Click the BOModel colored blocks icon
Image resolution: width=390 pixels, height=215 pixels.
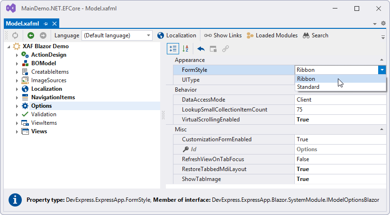25,63
